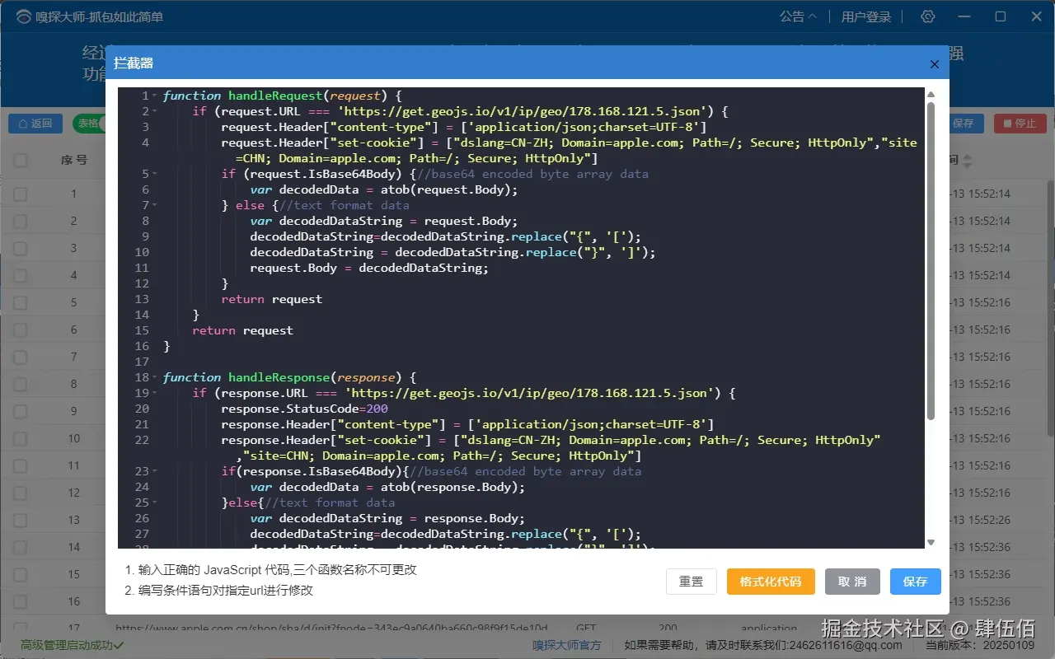Click line 'var decodedData = atob(request.Body);'

384,189
